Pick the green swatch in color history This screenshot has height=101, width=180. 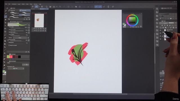click(8, 57)
